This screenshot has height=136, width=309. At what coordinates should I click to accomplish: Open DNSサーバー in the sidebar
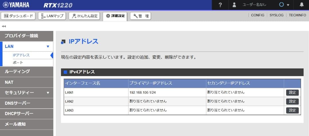tap(27, 103)
